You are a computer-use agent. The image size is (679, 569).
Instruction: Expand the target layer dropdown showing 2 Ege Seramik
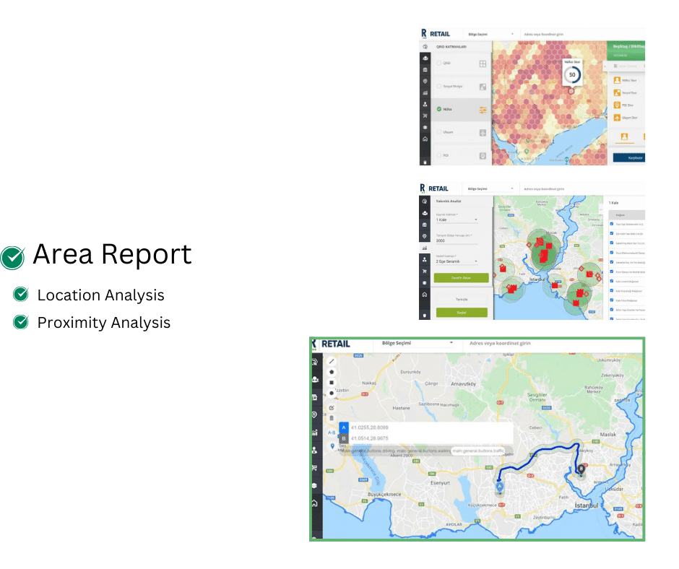(x=457, y=261)
